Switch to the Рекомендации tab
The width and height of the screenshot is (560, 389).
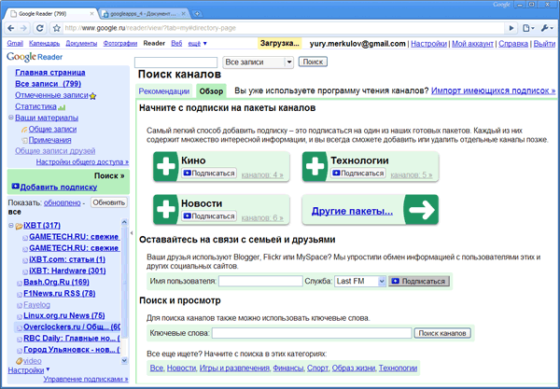[x=164, y=91]
